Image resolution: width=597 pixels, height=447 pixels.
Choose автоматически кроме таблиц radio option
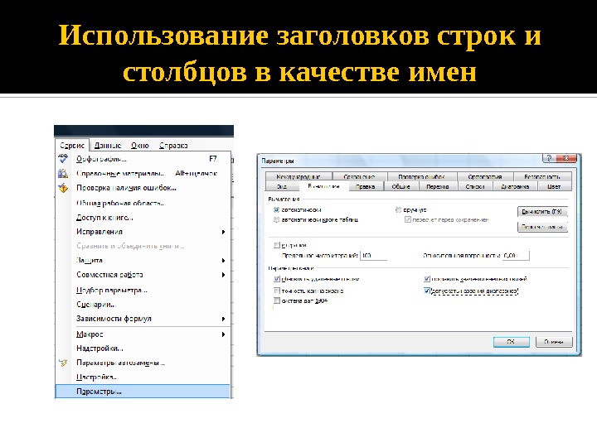click(x=276, y=219)
